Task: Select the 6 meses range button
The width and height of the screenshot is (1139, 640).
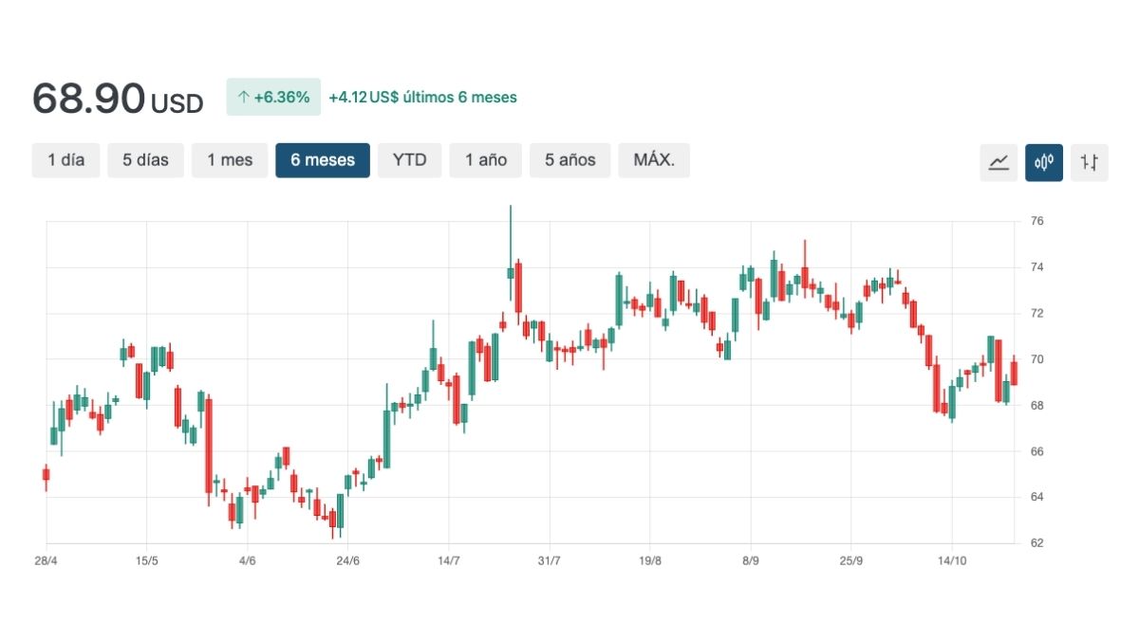Action: coord(323,160)
